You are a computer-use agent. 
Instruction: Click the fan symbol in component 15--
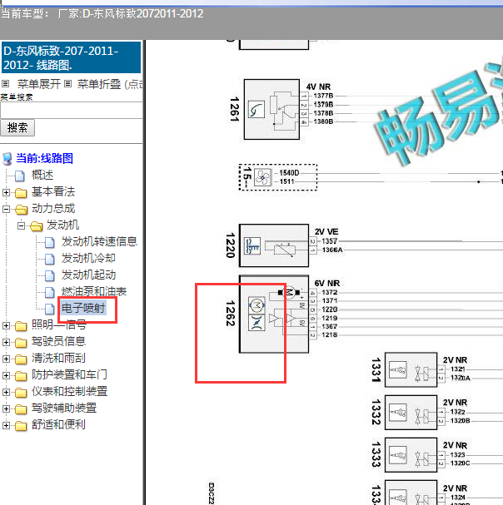pyautogui.click(x=263, y=177)
